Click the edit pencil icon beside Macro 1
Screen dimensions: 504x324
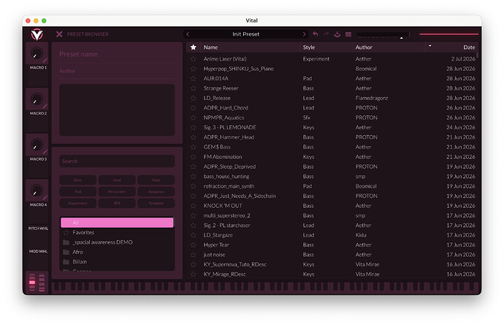[x=45, y=61]
